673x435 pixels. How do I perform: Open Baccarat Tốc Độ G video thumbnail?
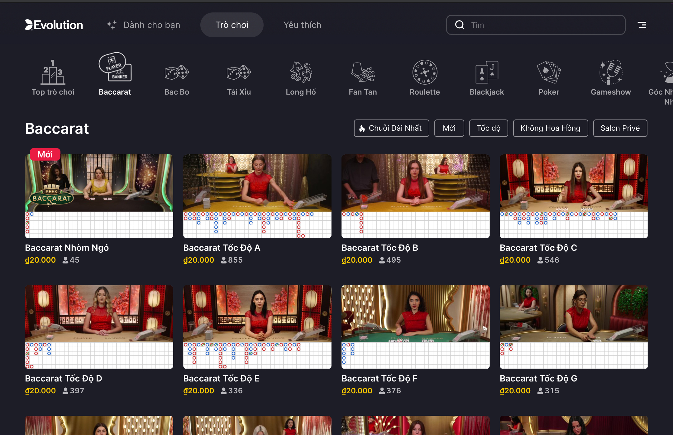574,314
